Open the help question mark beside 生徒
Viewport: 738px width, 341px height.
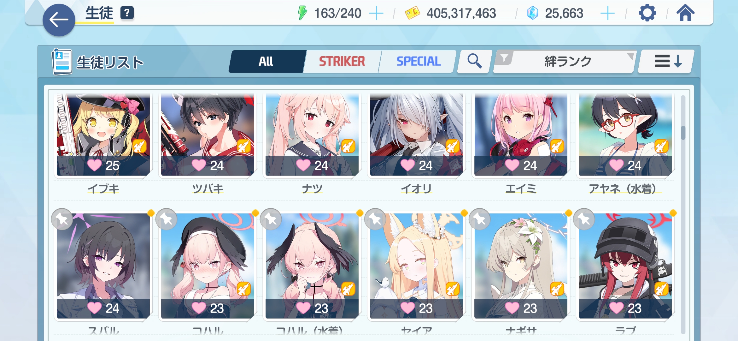click(x=127, y=13)
